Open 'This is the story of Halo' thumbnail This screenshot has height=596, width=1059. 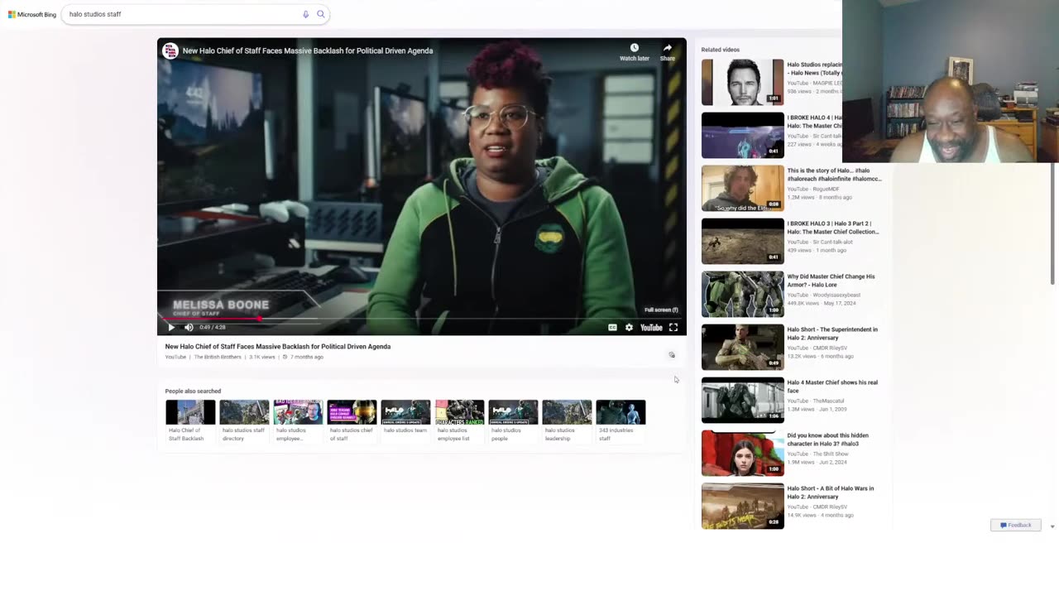[x=742, y=188]
